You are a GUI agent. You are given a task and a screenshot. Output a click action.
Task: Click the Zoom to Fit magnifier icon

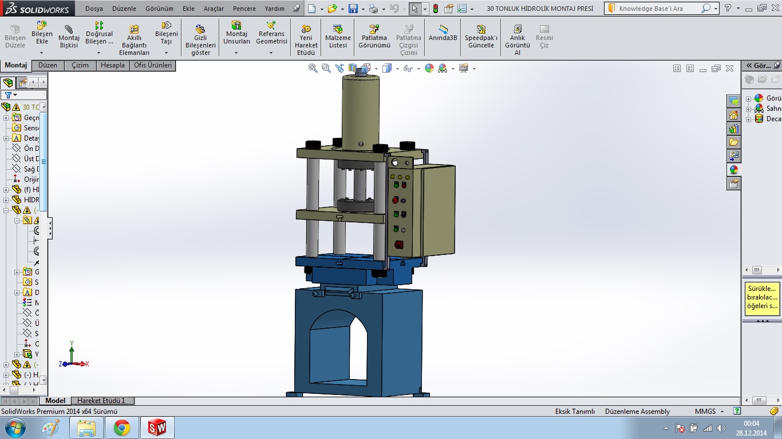(x=313, y=68)
